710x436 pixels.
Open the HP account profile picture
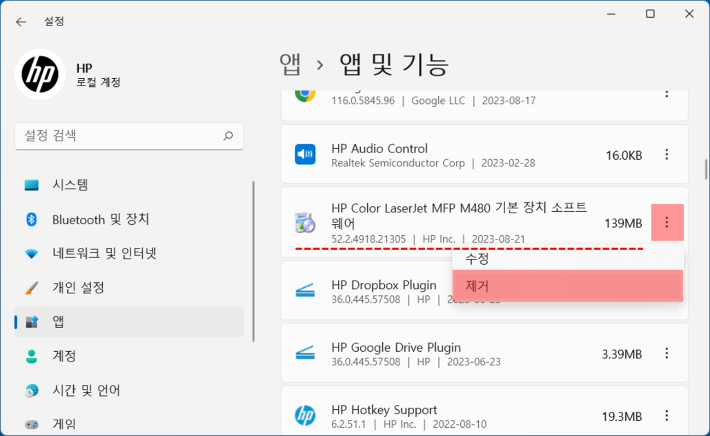(40, 74)
